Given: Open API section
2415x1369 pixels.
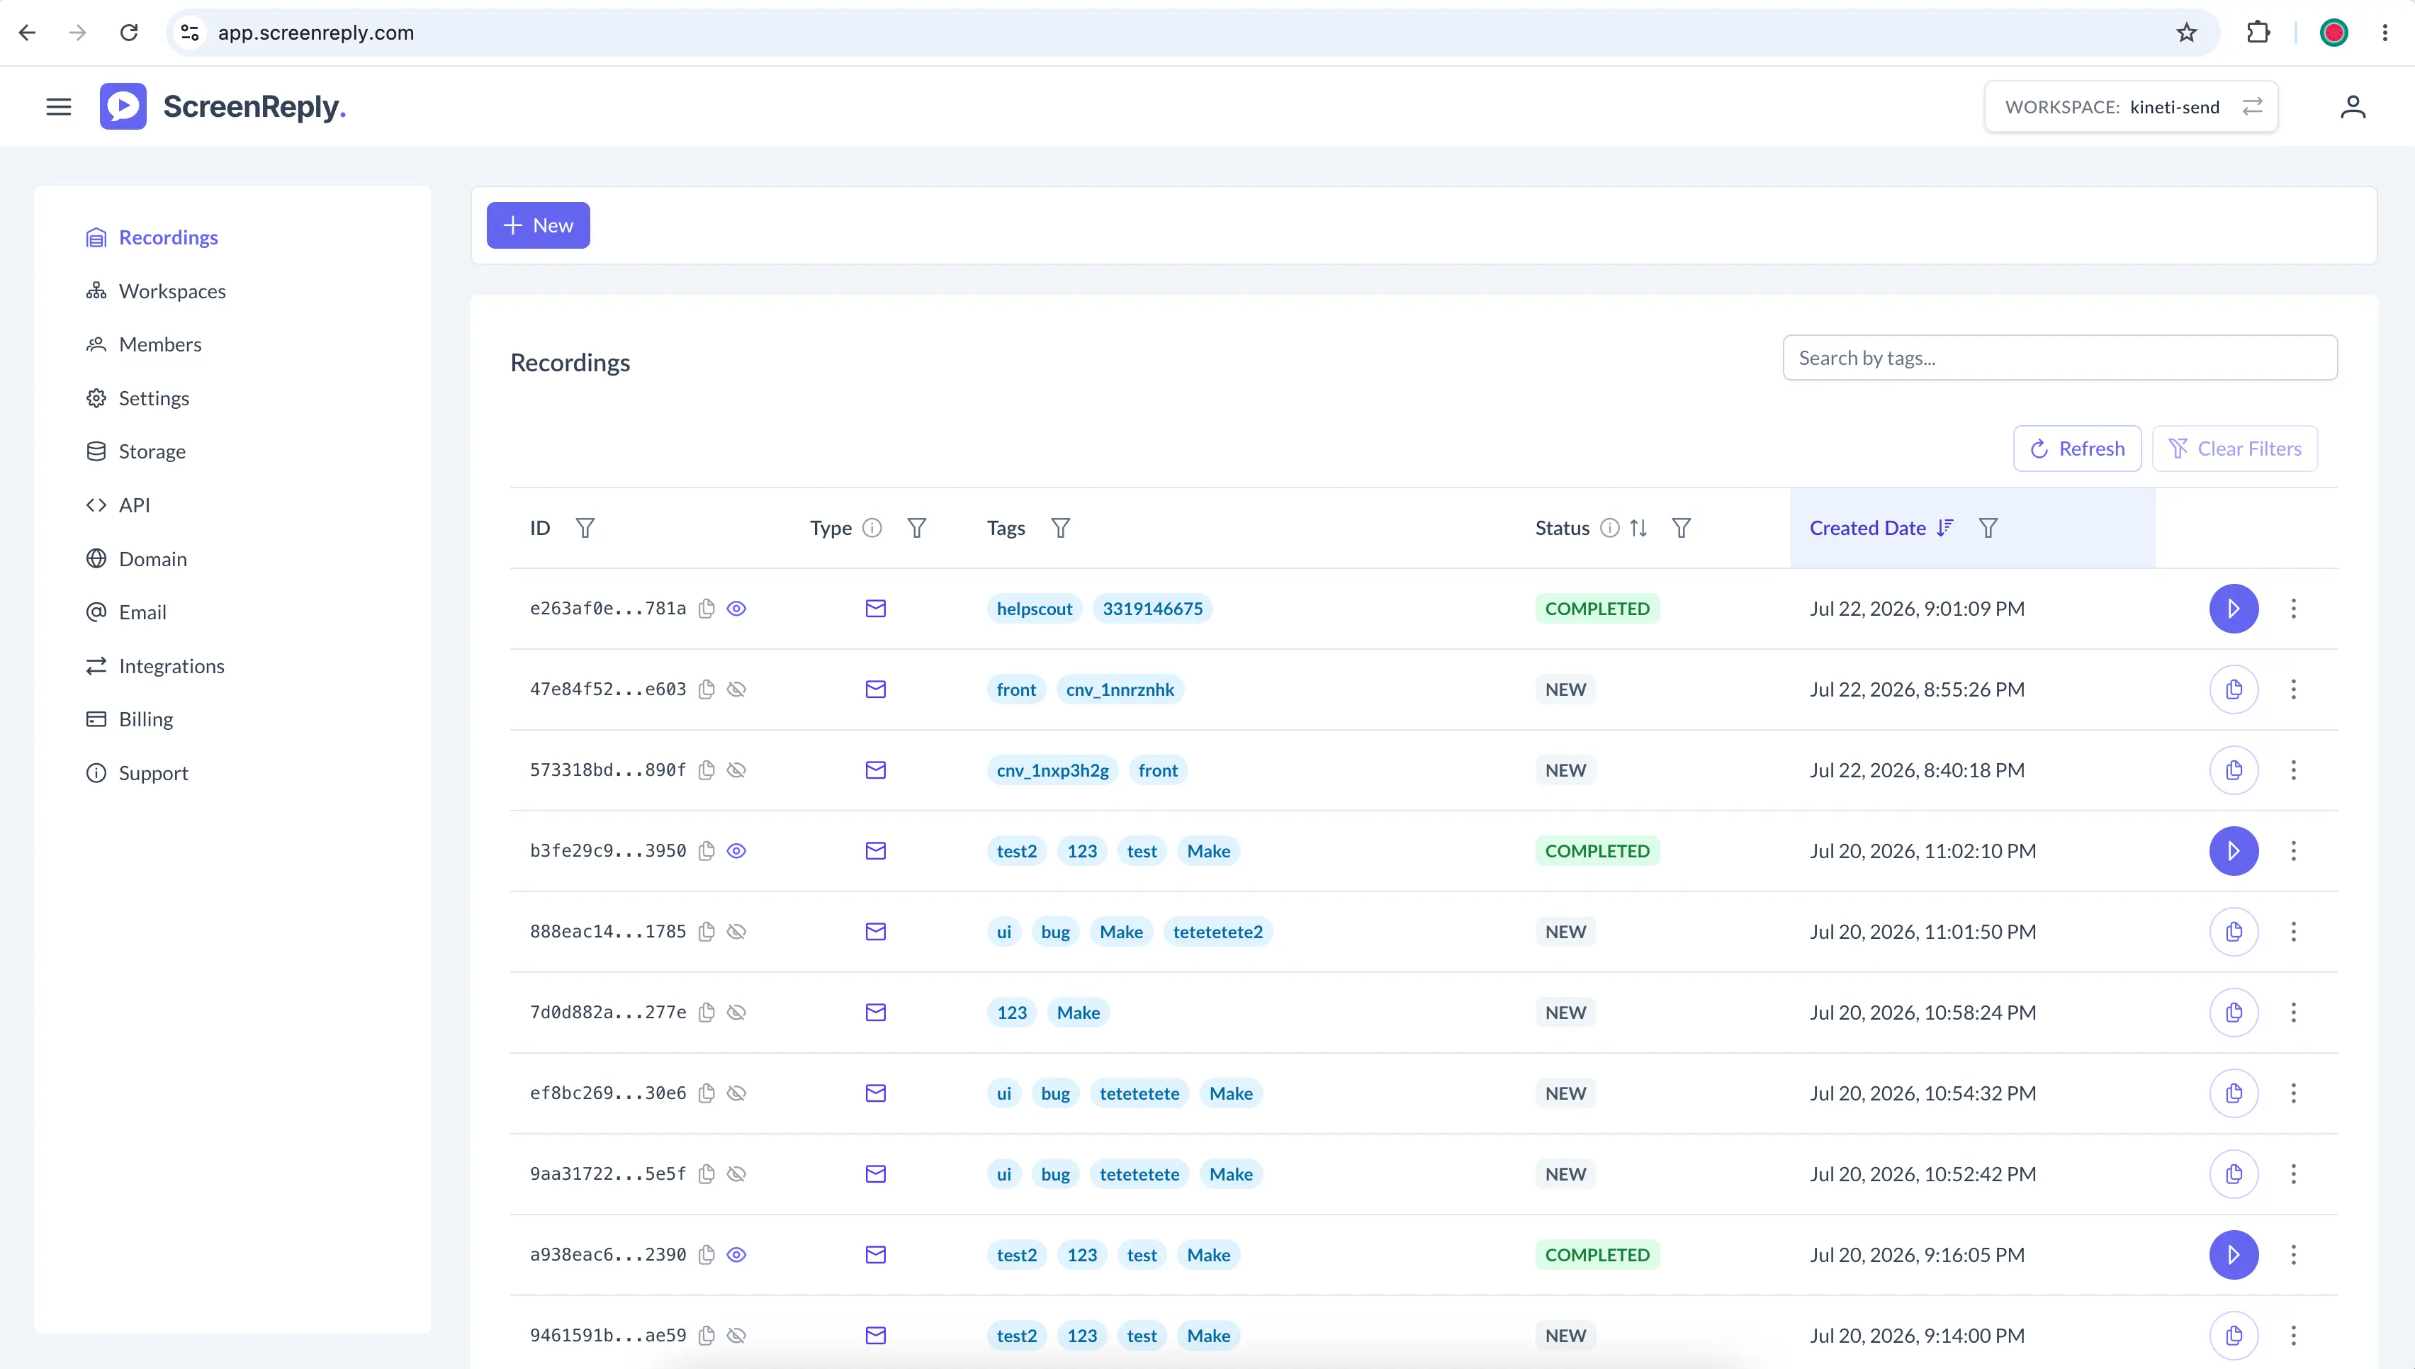Looking at the screenshot, I should point(118,505).
